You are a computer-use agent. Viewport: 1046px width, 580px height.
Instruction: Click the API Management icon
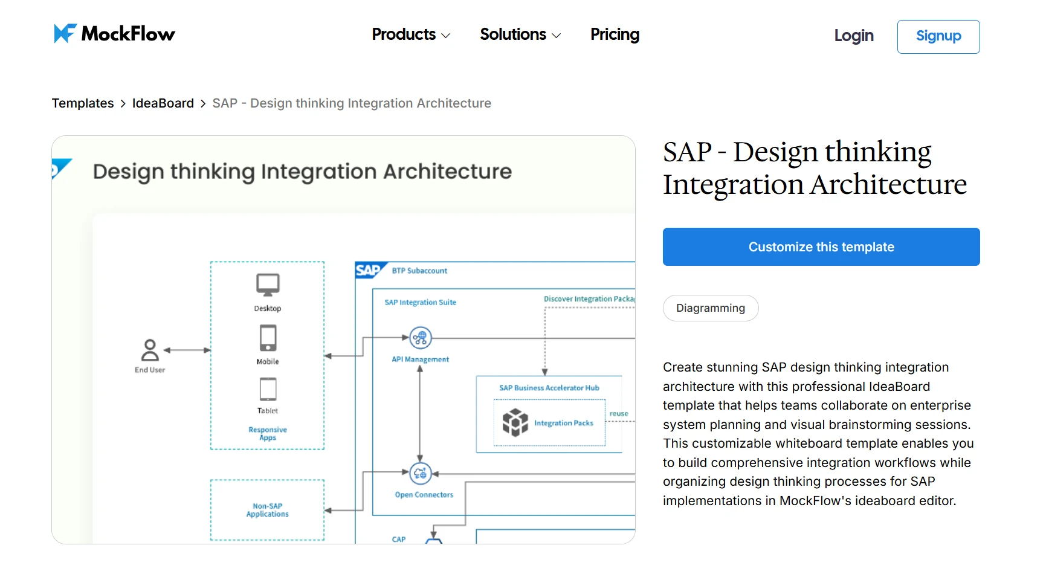421,338
